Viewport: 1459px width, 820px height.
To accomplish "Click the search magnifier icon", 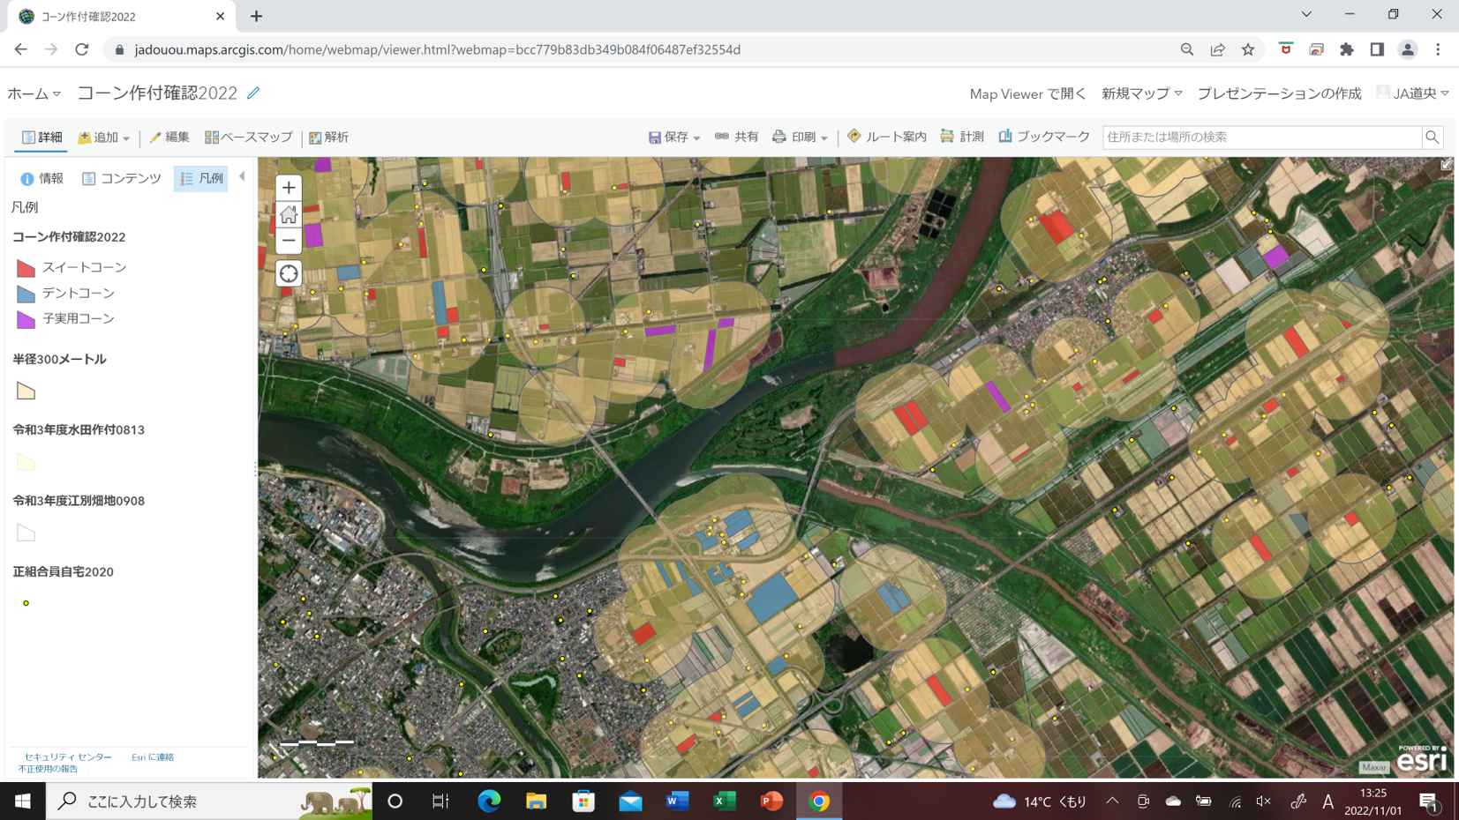I will click(x=1432, y=138).
